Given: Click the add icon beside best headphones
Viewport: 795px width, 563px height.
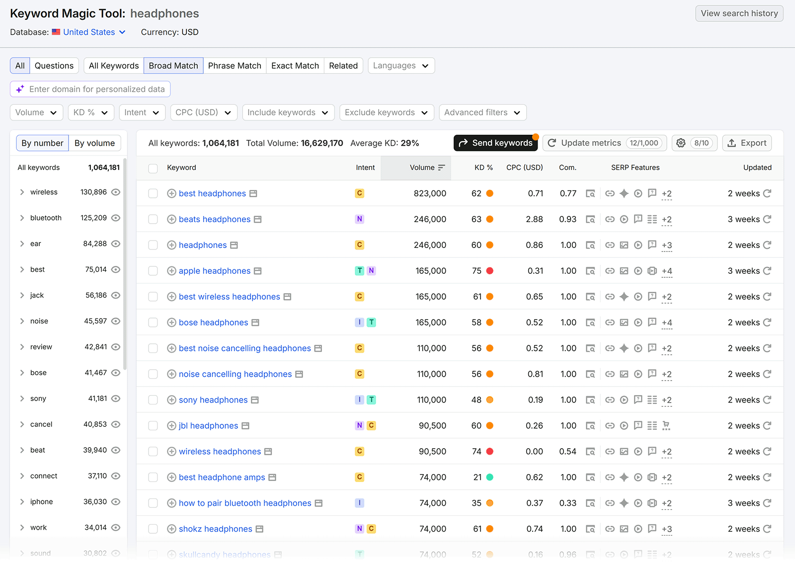Looking at the screenshot, I should (x=171, y=193).
